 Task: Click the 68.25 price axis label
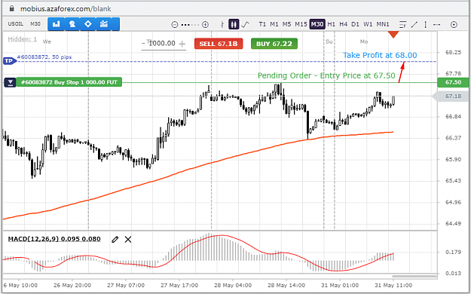(x=453, y=52)
